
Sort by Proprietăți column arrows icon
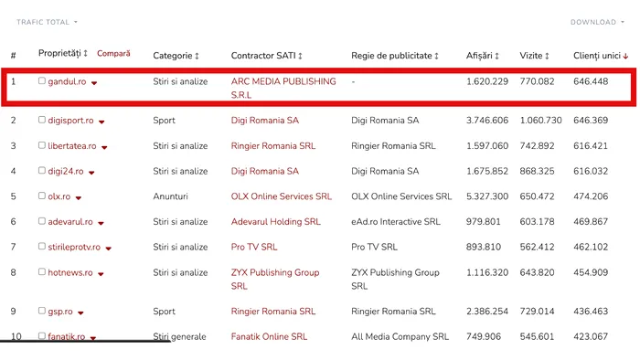[85, 53]
